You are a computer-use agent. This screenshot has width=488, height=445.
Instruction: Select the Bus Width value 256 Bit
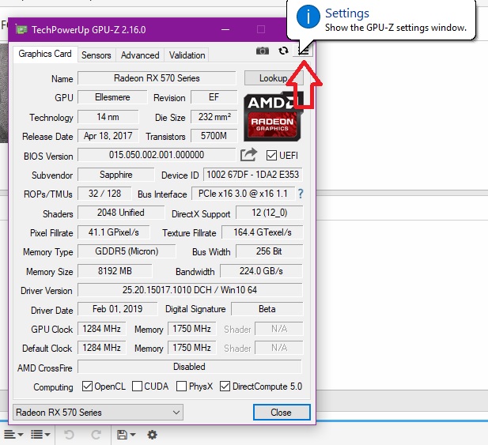[269, 251]
